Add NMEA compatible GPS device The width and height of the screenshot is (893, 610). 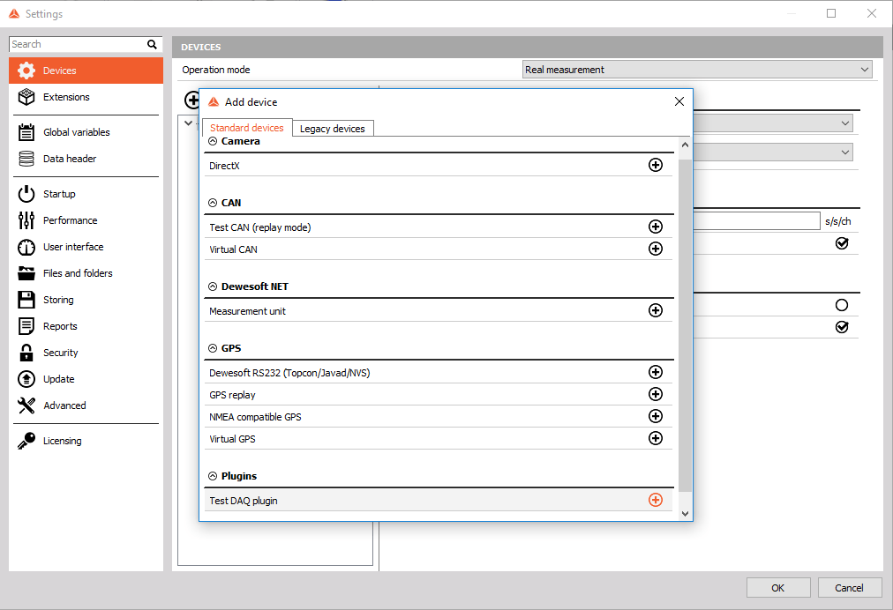pyautogui.click(x=655, y=416)
